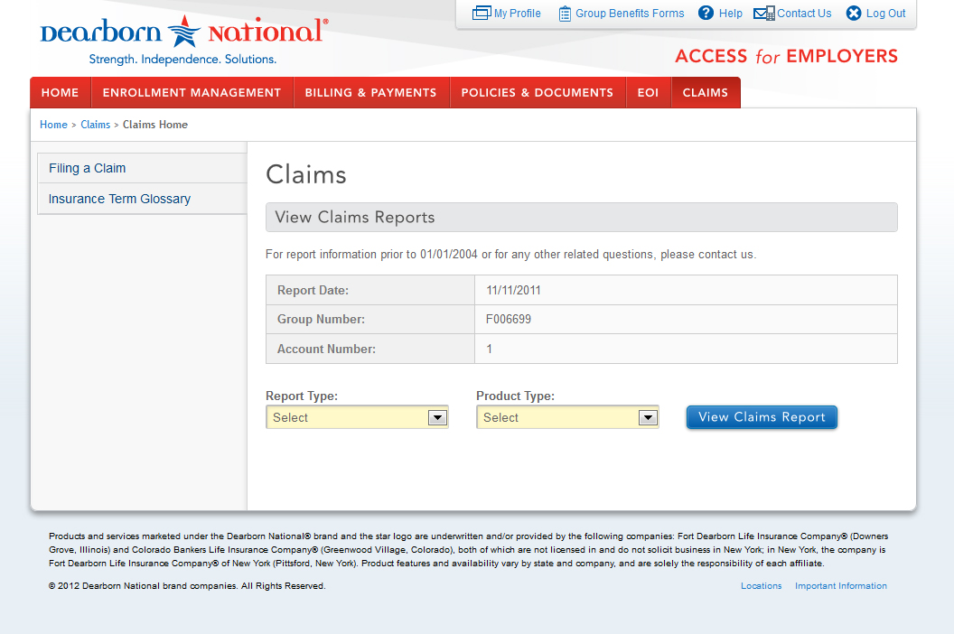Screen dimensions: 954x634
Task: Click the Claims breadcrumb link
Action: [x=95, y=125]
